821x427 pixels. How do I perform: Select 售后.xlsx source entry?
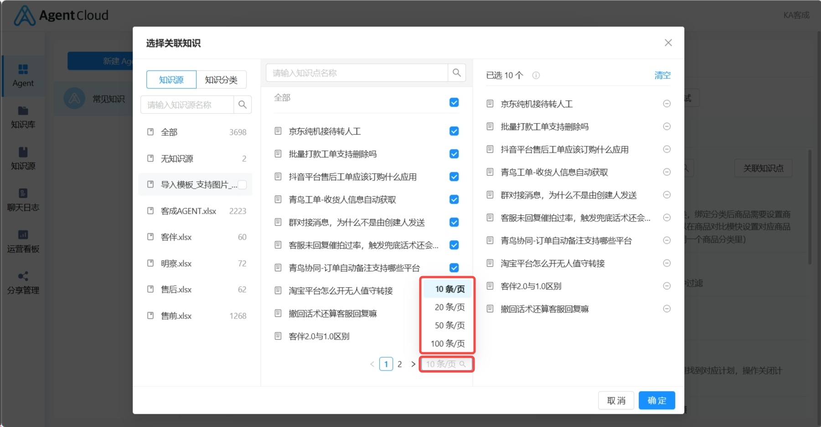(x=196, y=289)
